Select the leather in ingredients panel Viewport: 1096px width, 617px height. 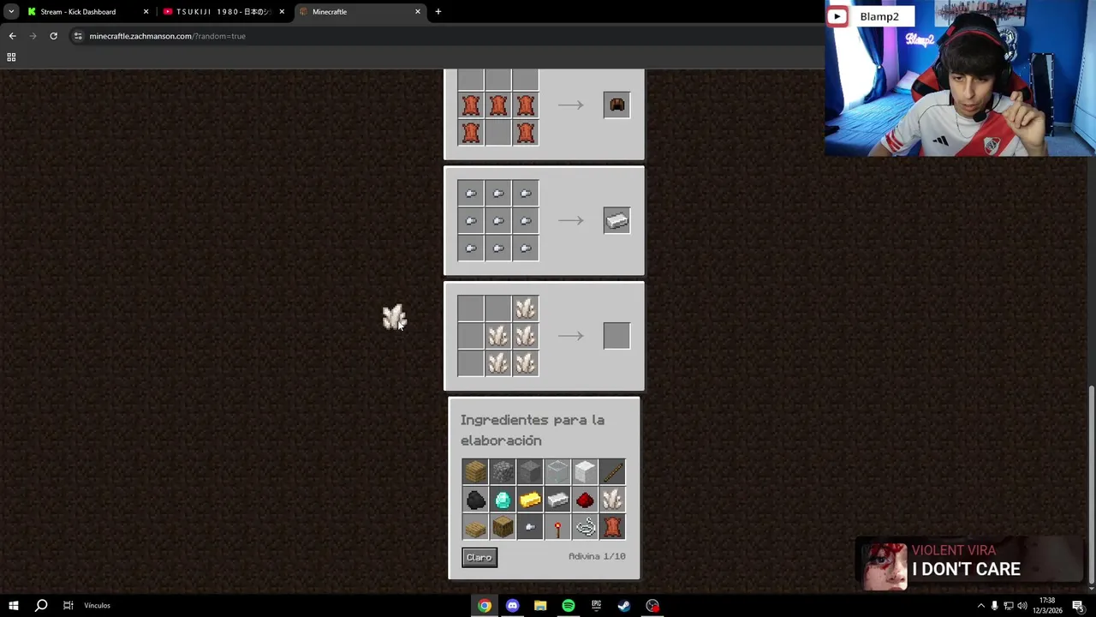612,526
